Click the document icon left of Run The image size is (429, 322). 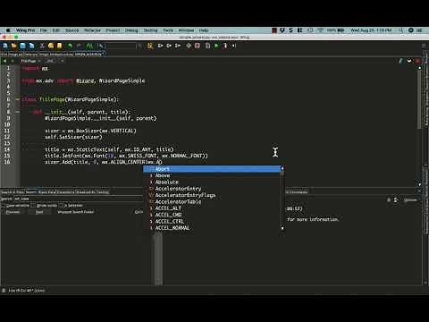pos(207,46)
